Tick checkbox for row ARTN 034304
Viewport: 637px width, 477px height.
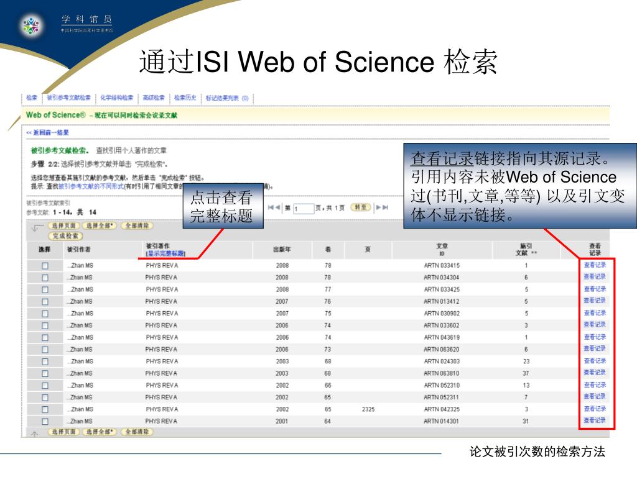click(45, 278)
